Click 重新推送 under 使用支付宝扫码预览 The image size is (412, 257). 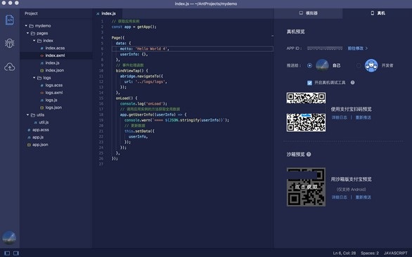[363, 117]
